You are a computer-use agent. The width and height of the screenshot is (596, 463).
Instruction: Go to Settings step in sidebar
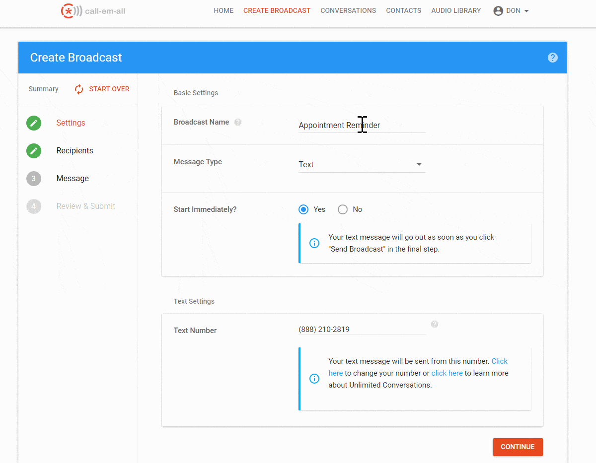coord(71,123)
